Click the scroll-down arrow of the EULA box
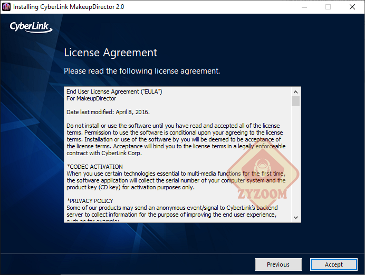 click(295, 218)
